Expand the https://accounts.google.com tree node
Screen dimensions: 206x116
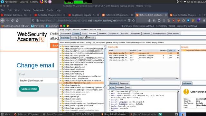[x=60, y=55]
